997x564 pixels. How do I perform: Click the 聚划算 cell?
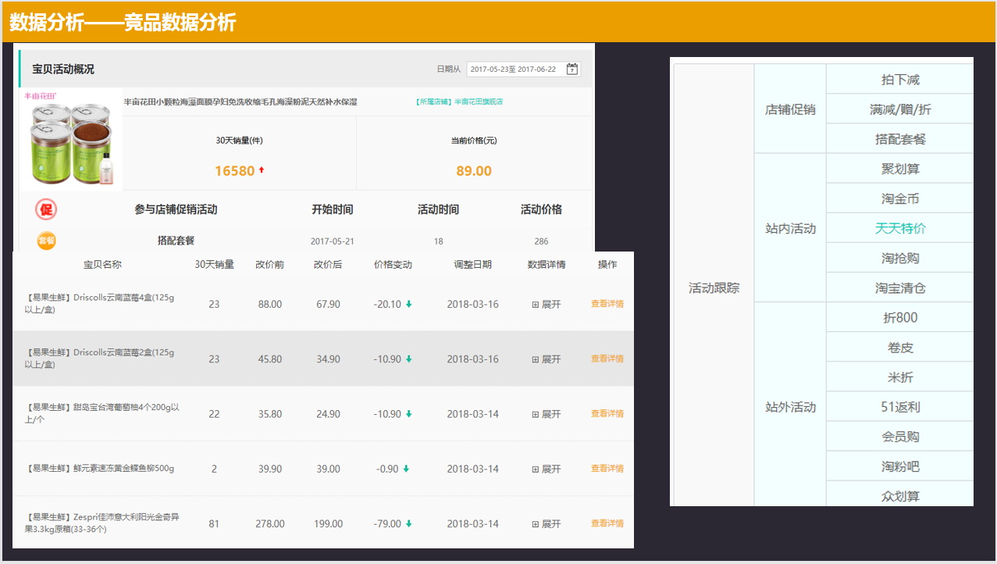900,169
